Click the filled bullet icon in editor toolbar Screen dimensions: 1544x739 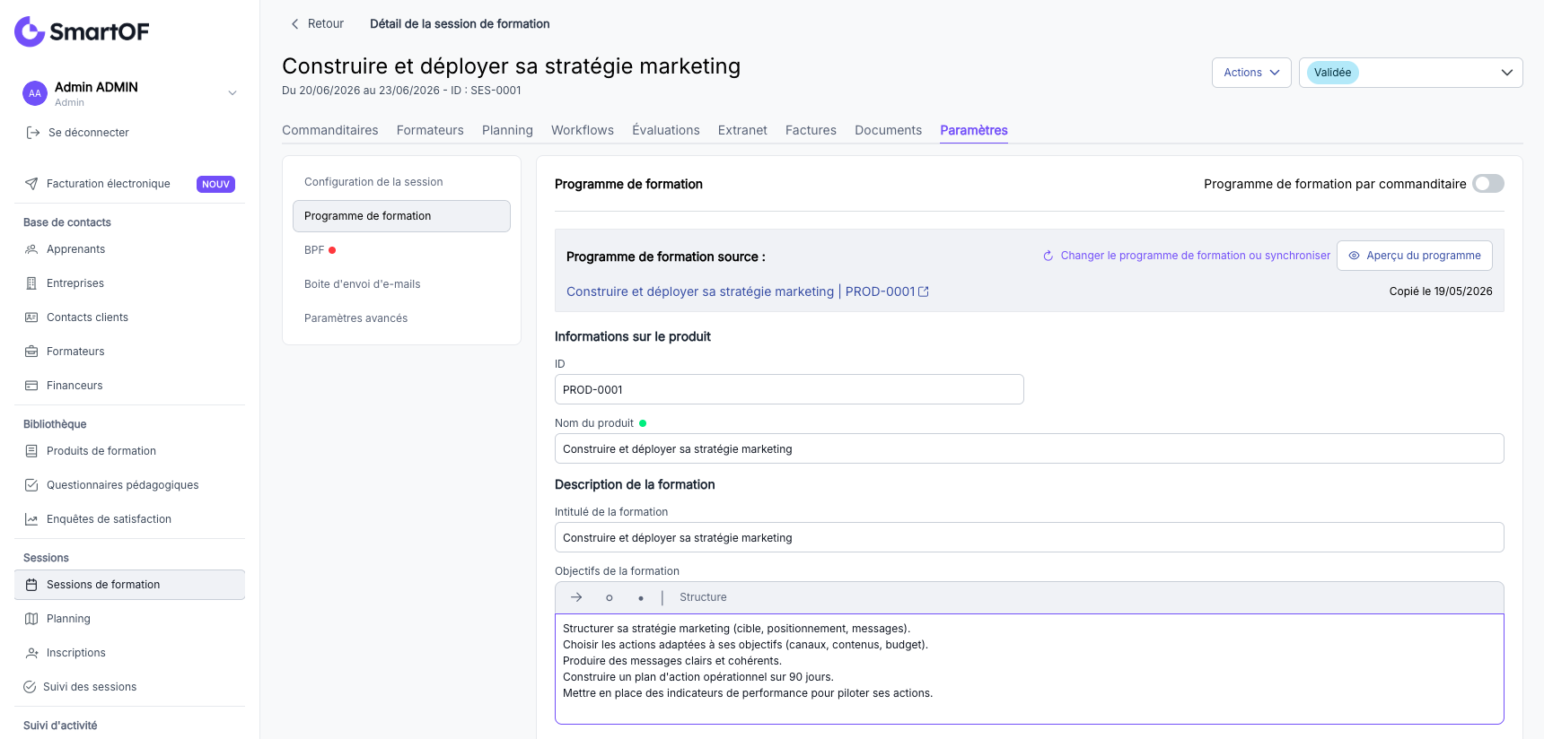click(x=640, y=598)
